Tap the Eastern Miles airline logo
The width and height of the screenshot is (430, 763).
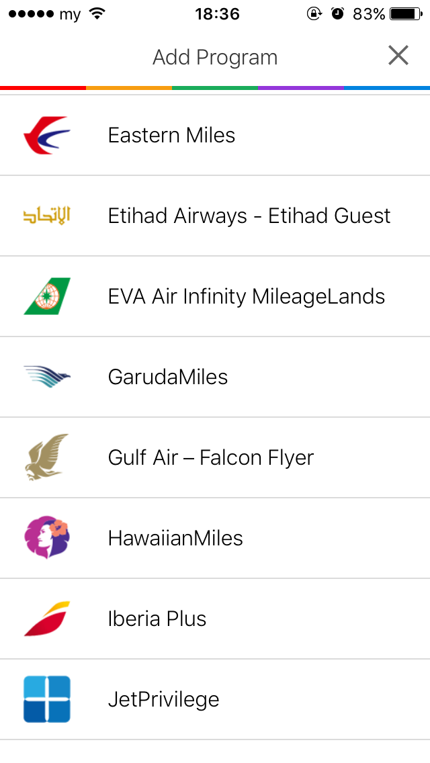tap(46, 135)
